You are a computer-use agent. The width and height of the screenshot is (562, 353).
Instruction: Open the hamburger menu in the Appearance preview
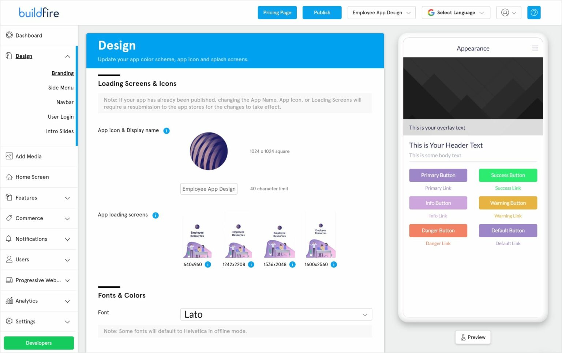pyautogui.click(x=535, y=48)
